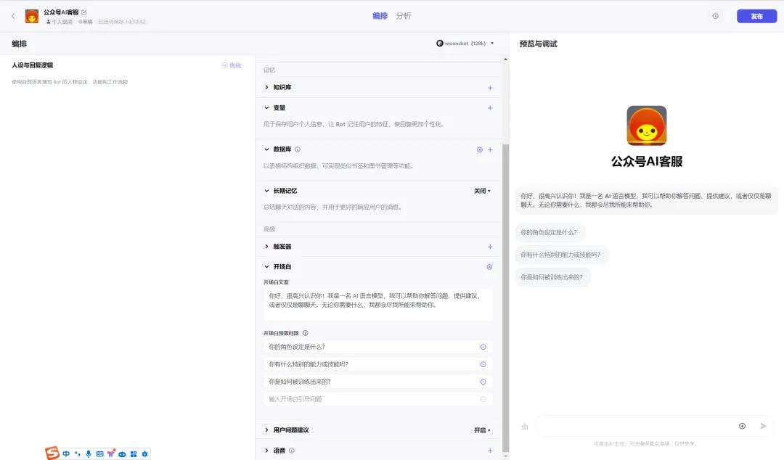Remove the preset question 你的角色设定是什么?
Screen dimensions: 784x460
point(483,347)
